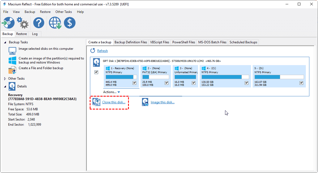Collapse the Backup Tasks section

pyautogui.click(x=5, y=43)
